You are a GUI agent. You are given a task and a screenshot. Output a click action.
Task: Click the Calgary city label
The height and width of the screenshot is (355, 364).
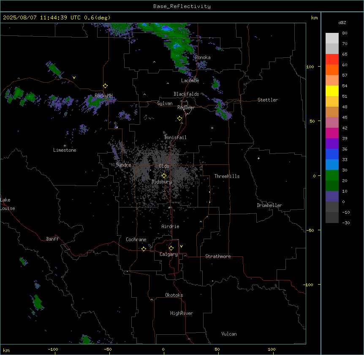tap(168, 254)
